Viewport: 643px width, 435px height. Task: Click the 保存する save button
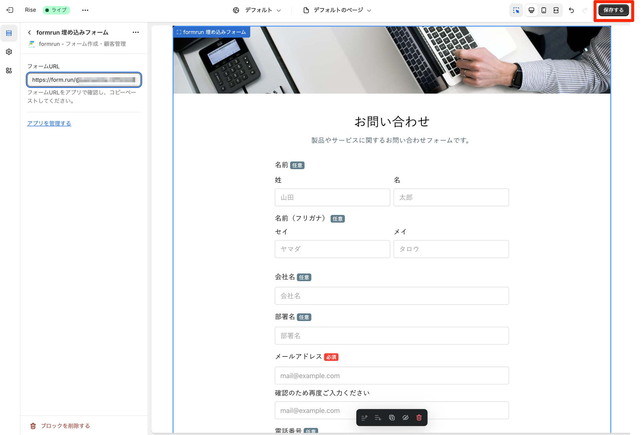click(x=613, y=10)
